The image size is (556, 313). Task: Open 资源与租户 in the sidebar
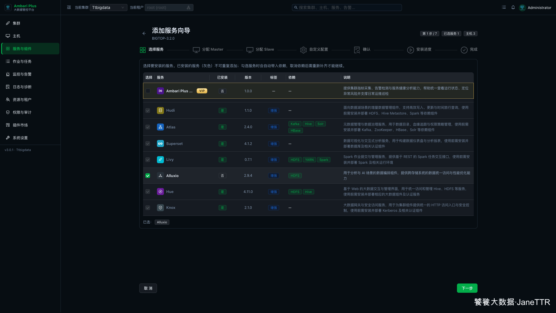click(x=30, y=100)
